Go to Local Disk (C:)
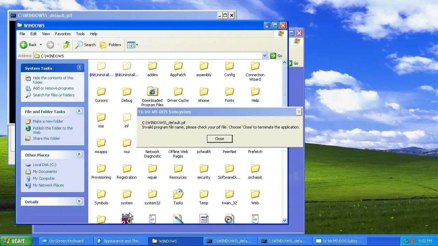The image size is (438, 246). pyautogui.click(x=44, y=165)
